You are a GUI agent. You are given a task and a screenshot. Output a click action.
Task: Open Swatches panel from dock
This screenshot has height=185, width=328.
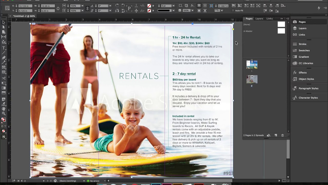[x=304, y=50]
